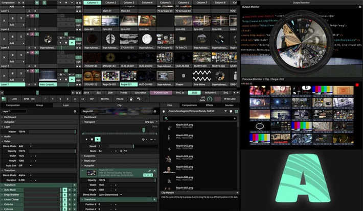363x211 pixels.
Task: Expand the BeatLoopr section
Action: coord(119,161)
